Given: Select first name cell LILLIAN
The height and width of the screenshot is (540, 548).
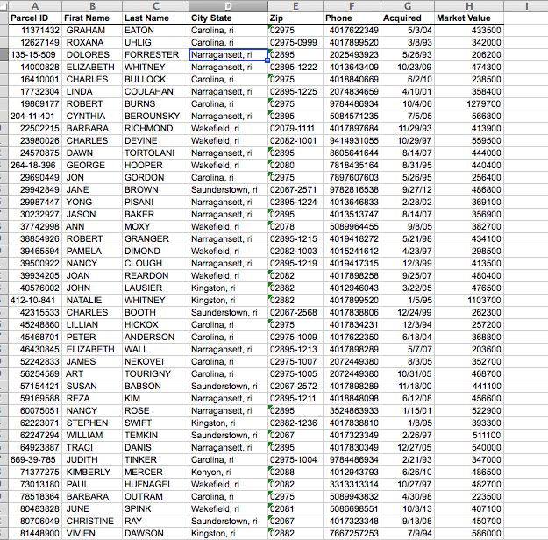Looking at the screenshot, I should coord(92,324).
